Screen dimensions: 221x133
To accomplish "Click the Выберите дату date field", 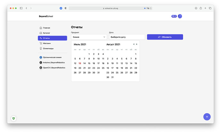I will tap(127, 37).
